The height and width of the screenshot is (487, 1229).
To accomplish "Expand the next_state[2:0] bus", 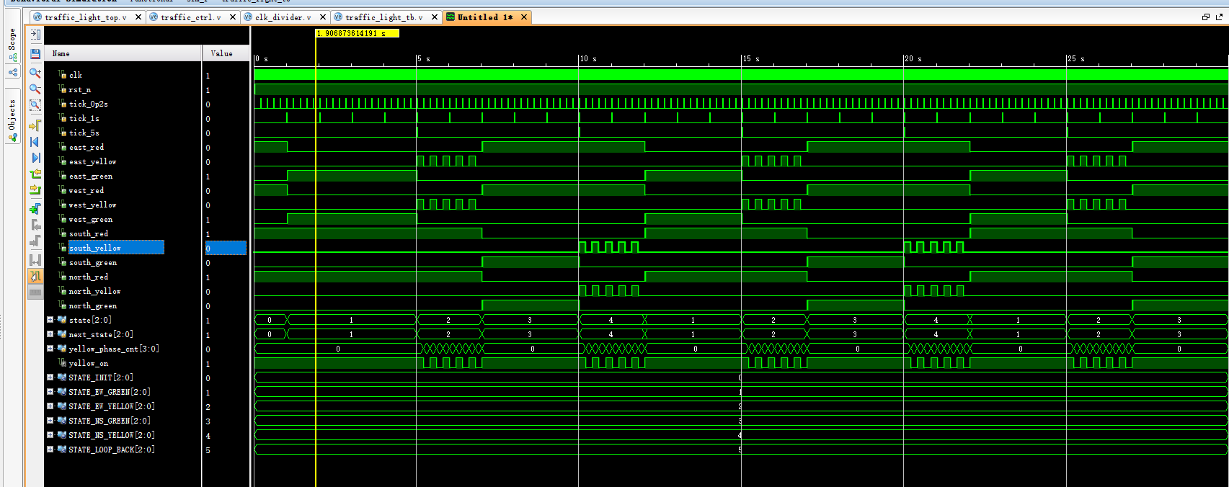I will (50, 334).
